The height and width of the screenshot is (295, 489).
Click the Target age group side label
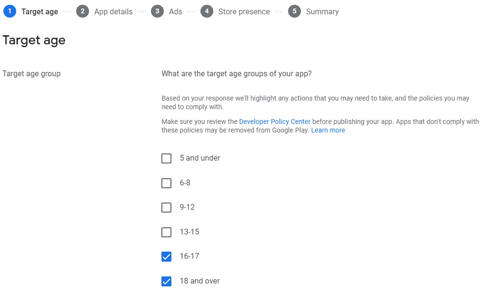(x=31, y=73)
